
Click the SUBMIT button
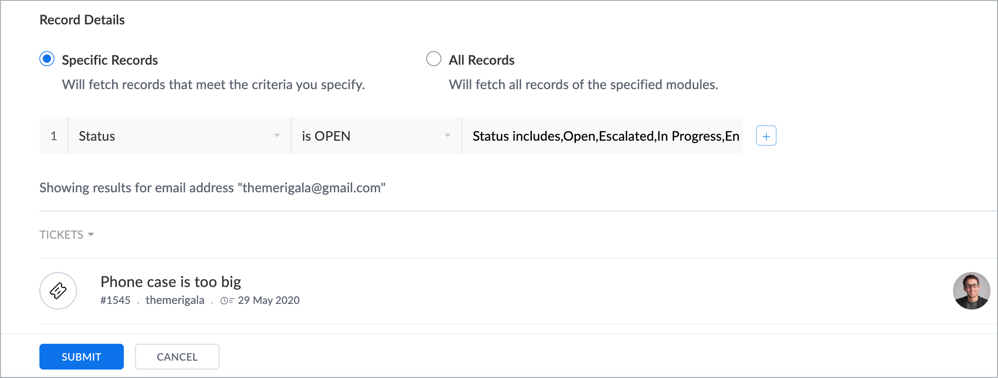click(82, 357)
